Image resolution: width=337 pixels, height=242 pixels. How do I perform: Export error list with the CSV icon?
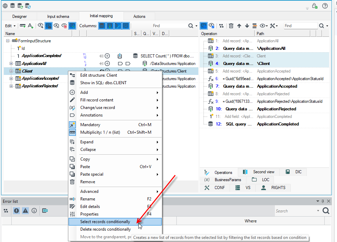(x=45, y=211)
